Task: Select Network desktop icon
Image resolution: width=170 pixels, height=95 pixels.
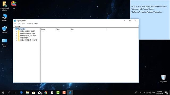Action: coord(5,30)
